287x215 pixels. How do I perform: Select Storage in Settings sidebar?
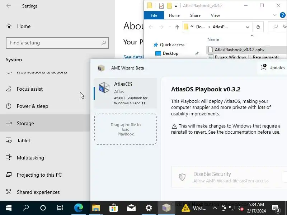tap(45, 123)
